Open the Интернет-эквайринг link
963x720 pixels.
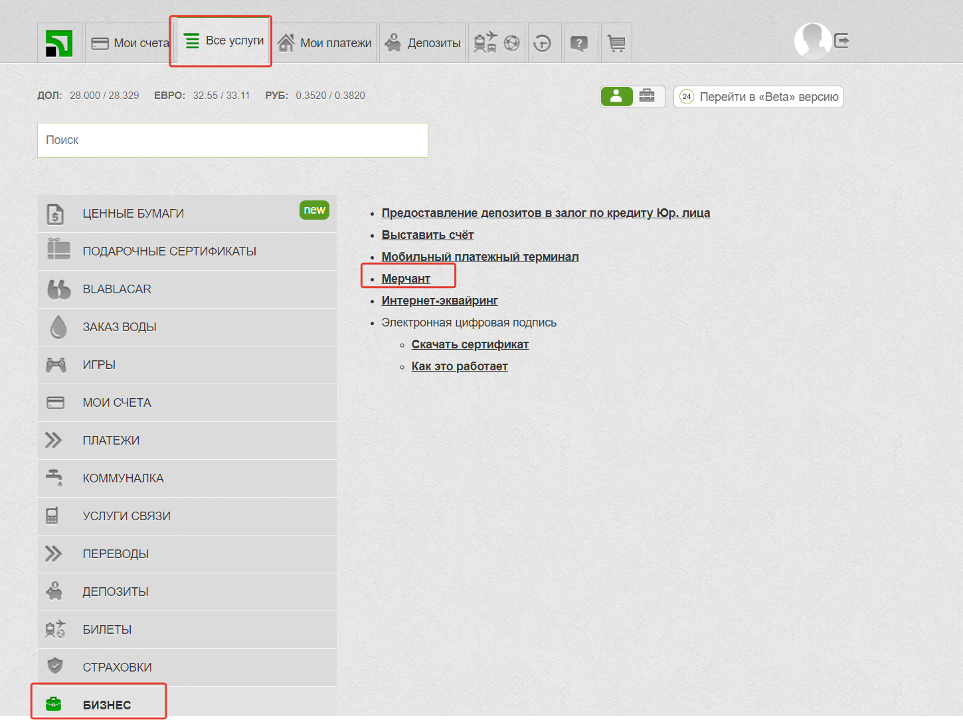(439, 301)
